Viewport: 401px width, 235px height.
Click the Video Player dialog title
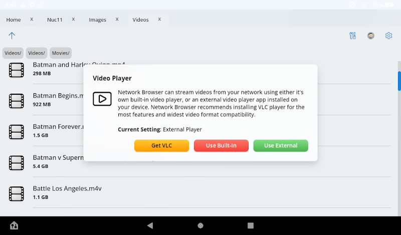[112, 78]
